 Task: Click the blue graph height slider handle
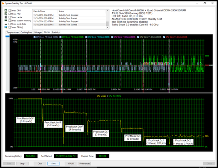(7, 36)
